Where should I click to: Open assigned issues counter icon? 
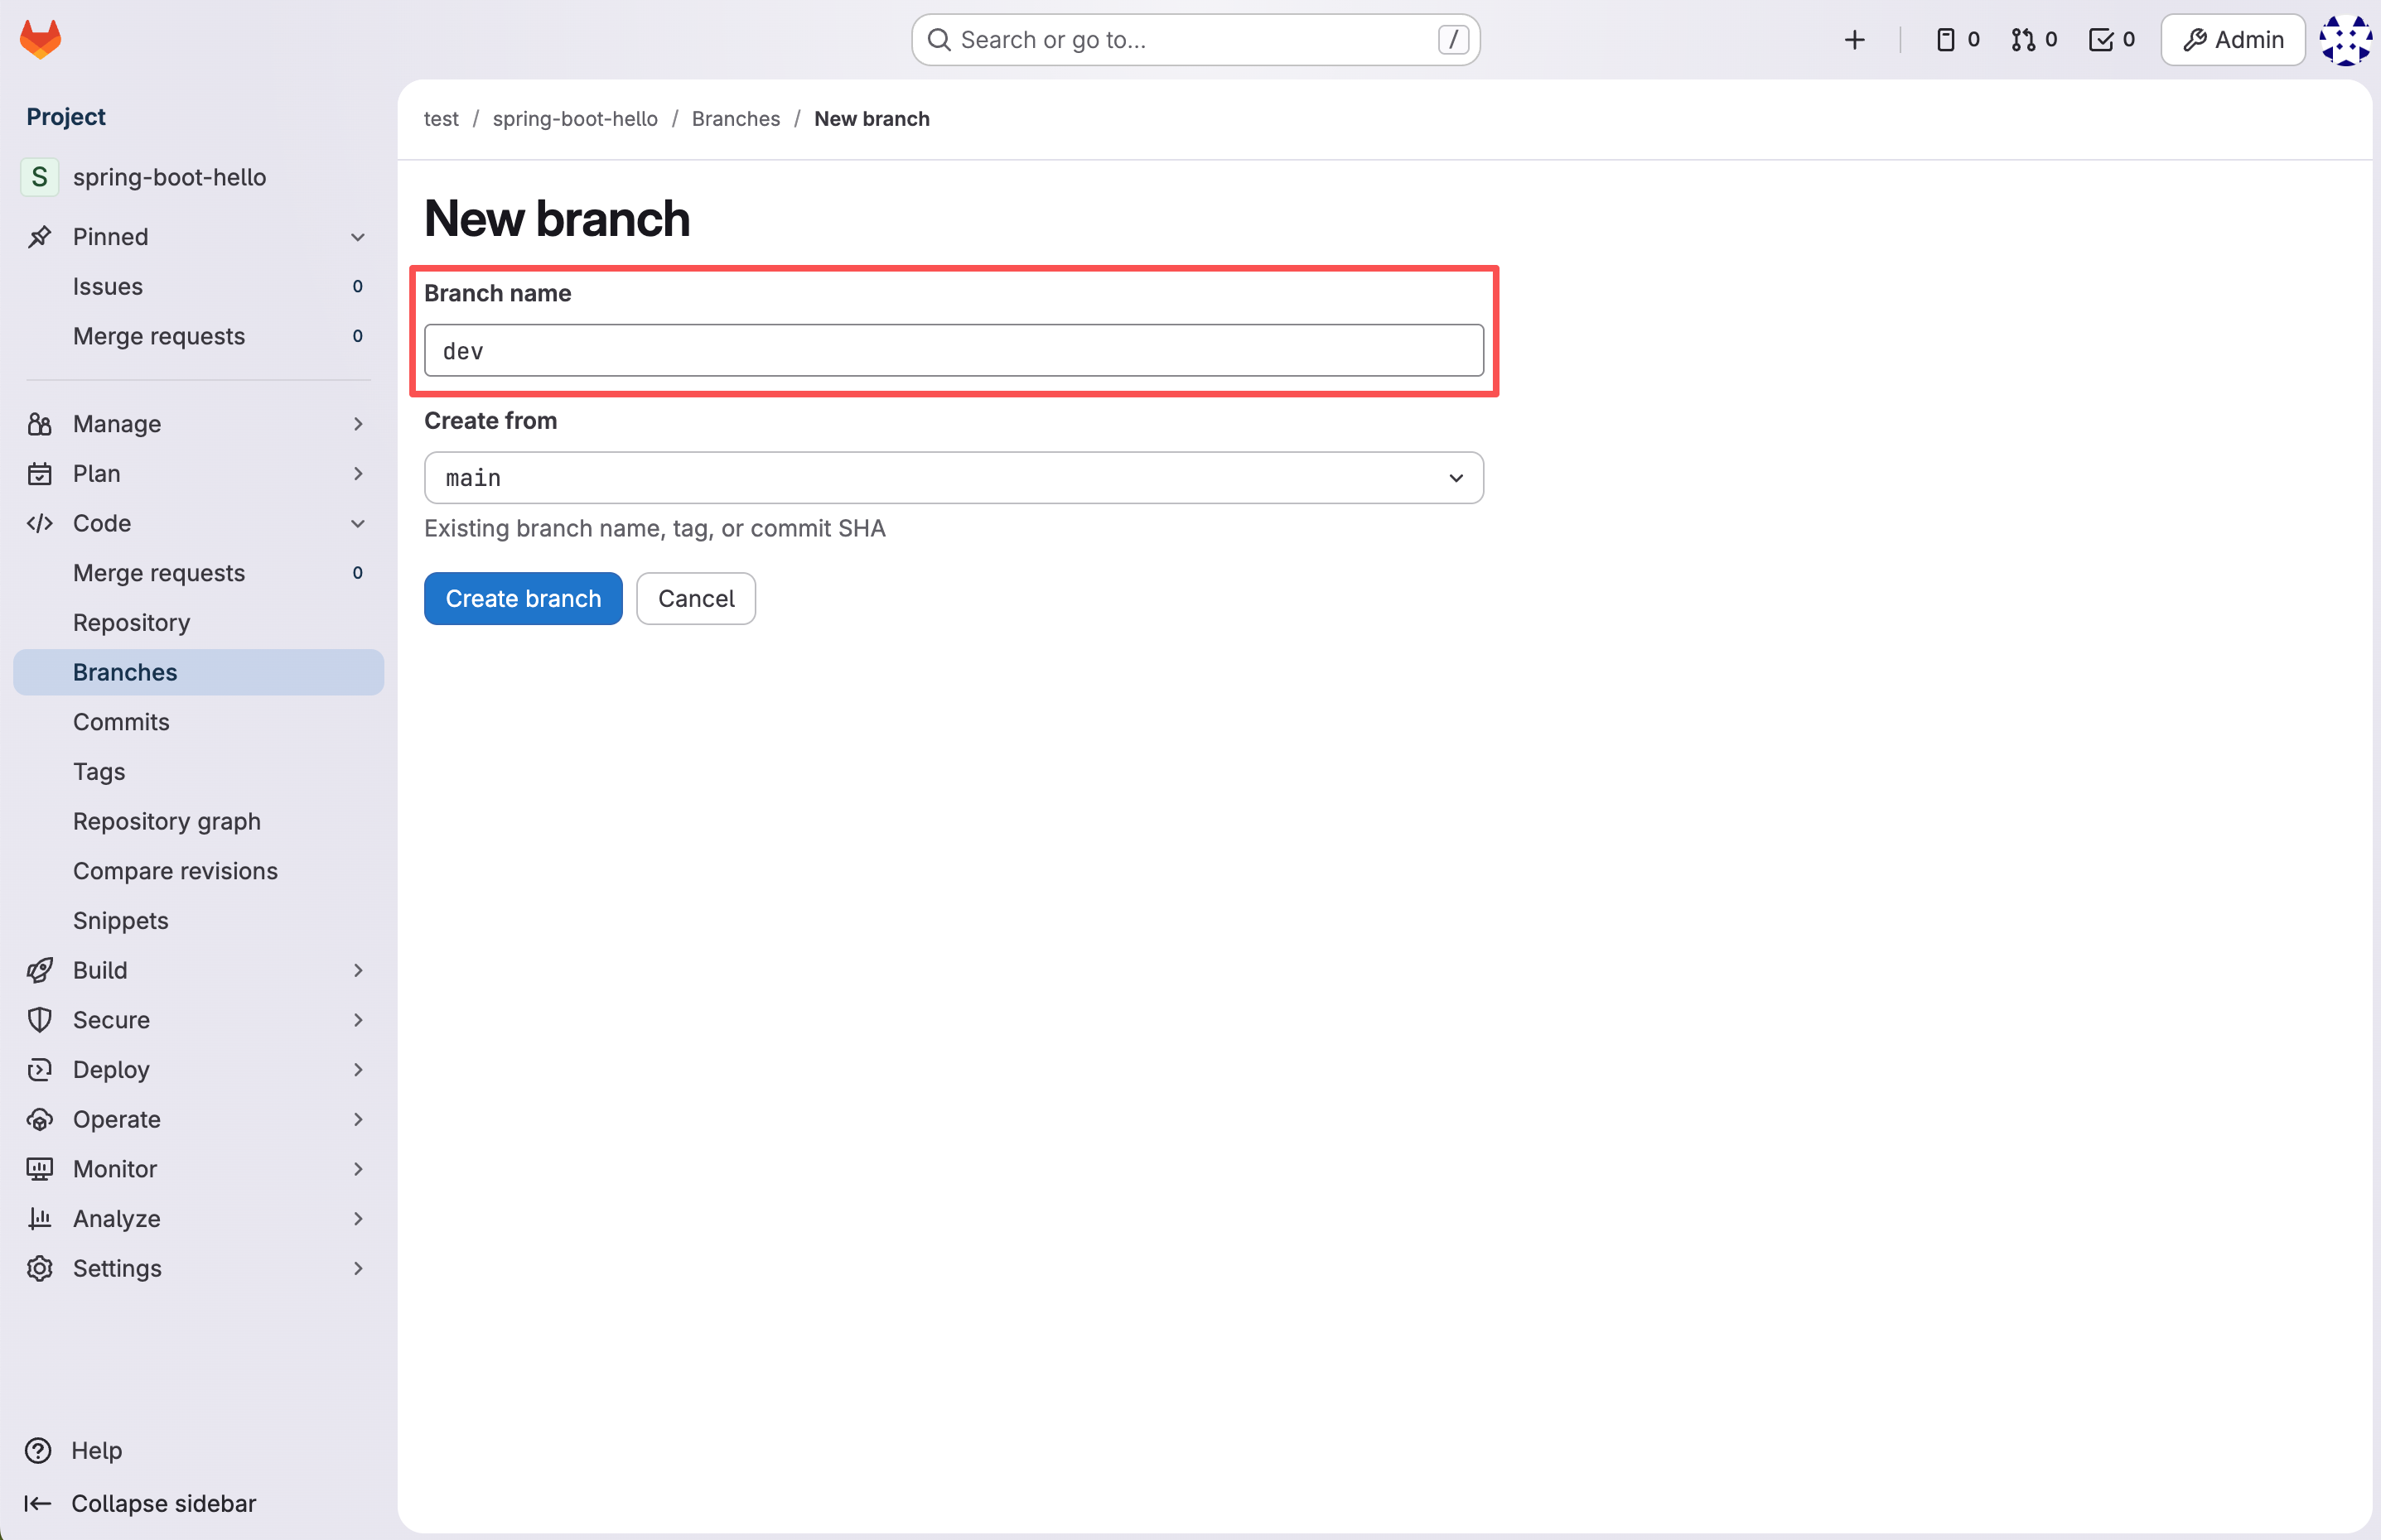(1957, 39)
